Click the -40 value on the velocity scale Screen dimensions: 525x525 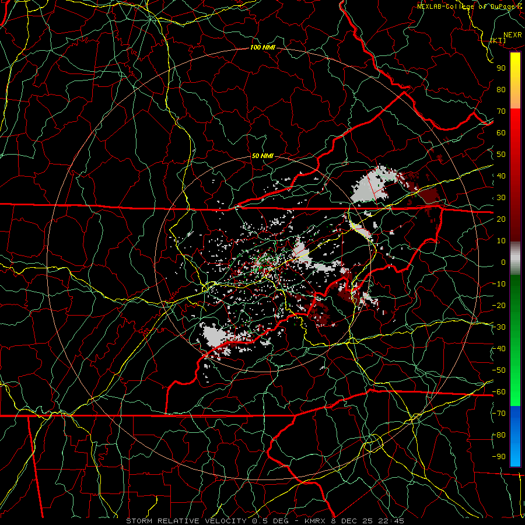point(499,349)
